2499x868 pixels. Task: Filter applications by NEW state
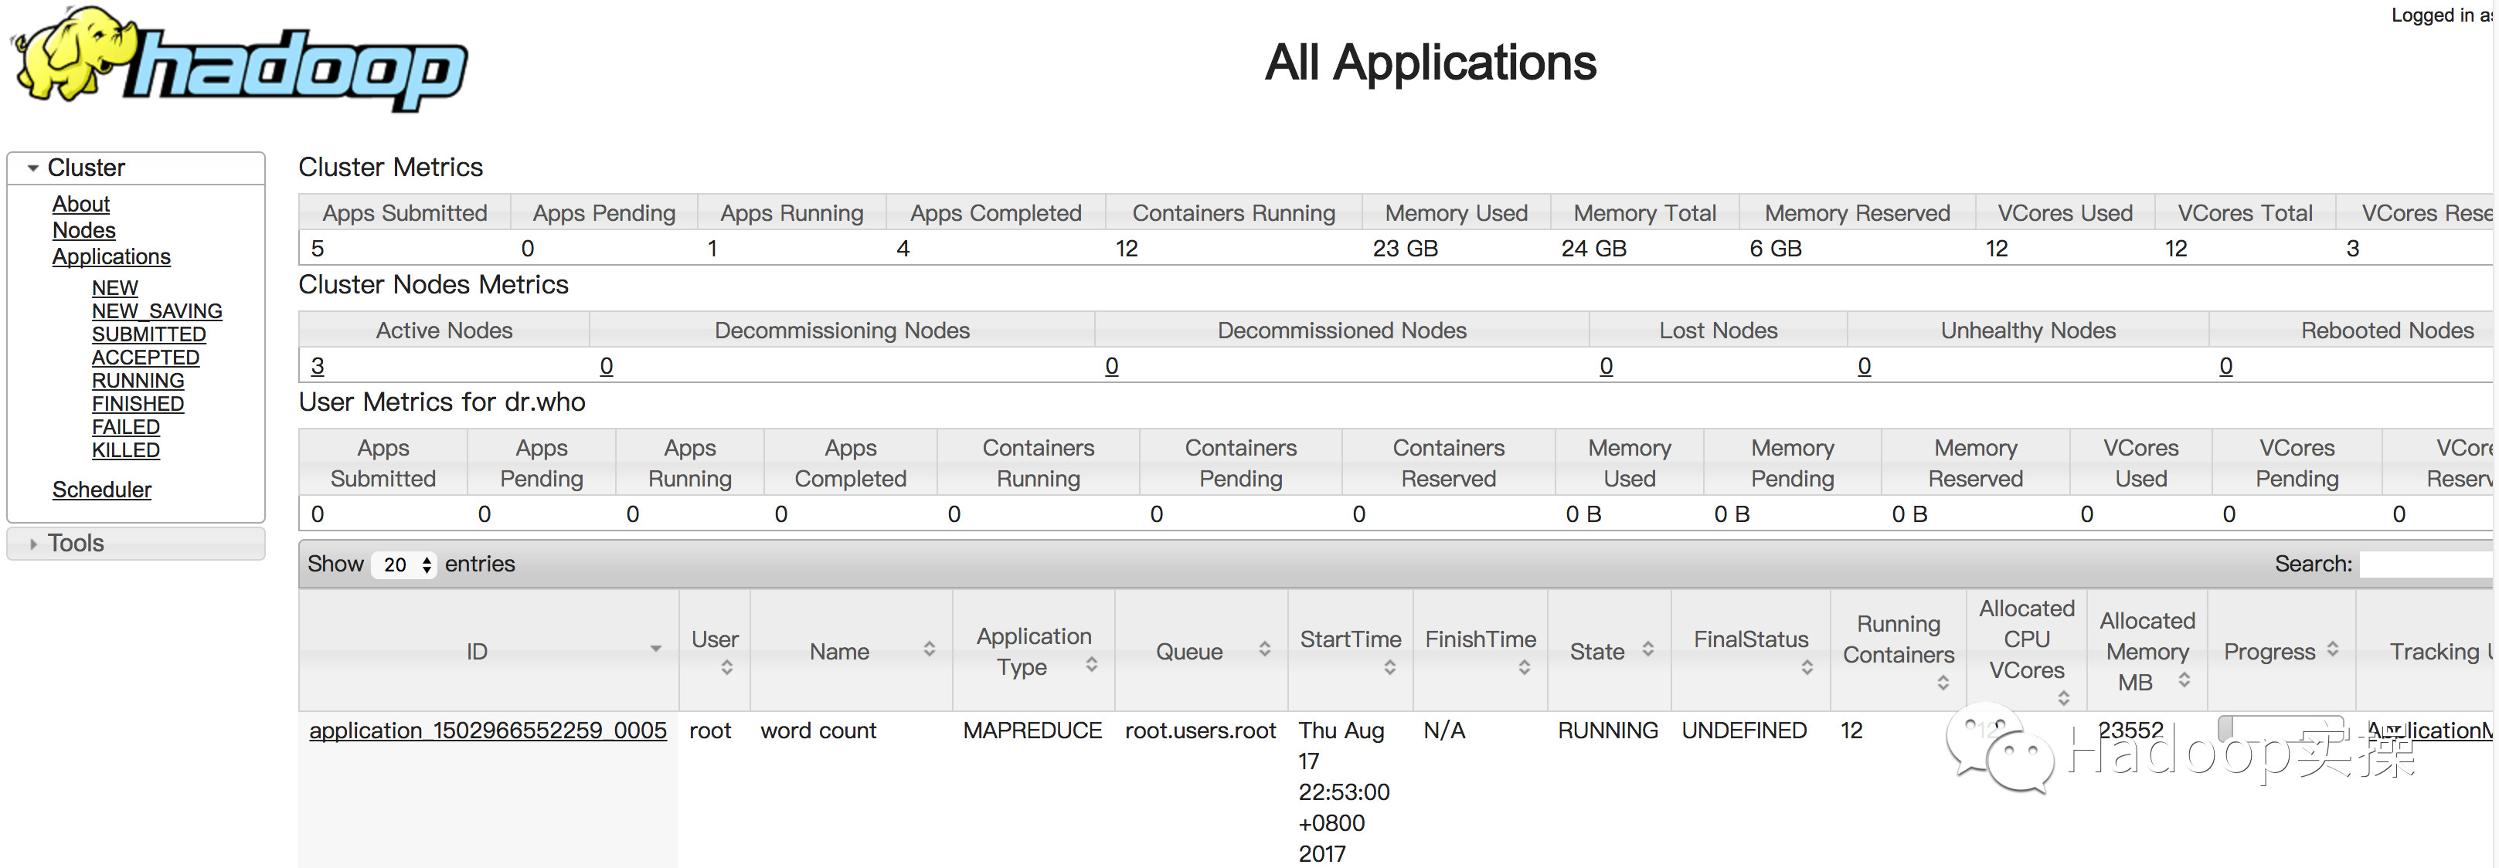click(x=114, y=288)
